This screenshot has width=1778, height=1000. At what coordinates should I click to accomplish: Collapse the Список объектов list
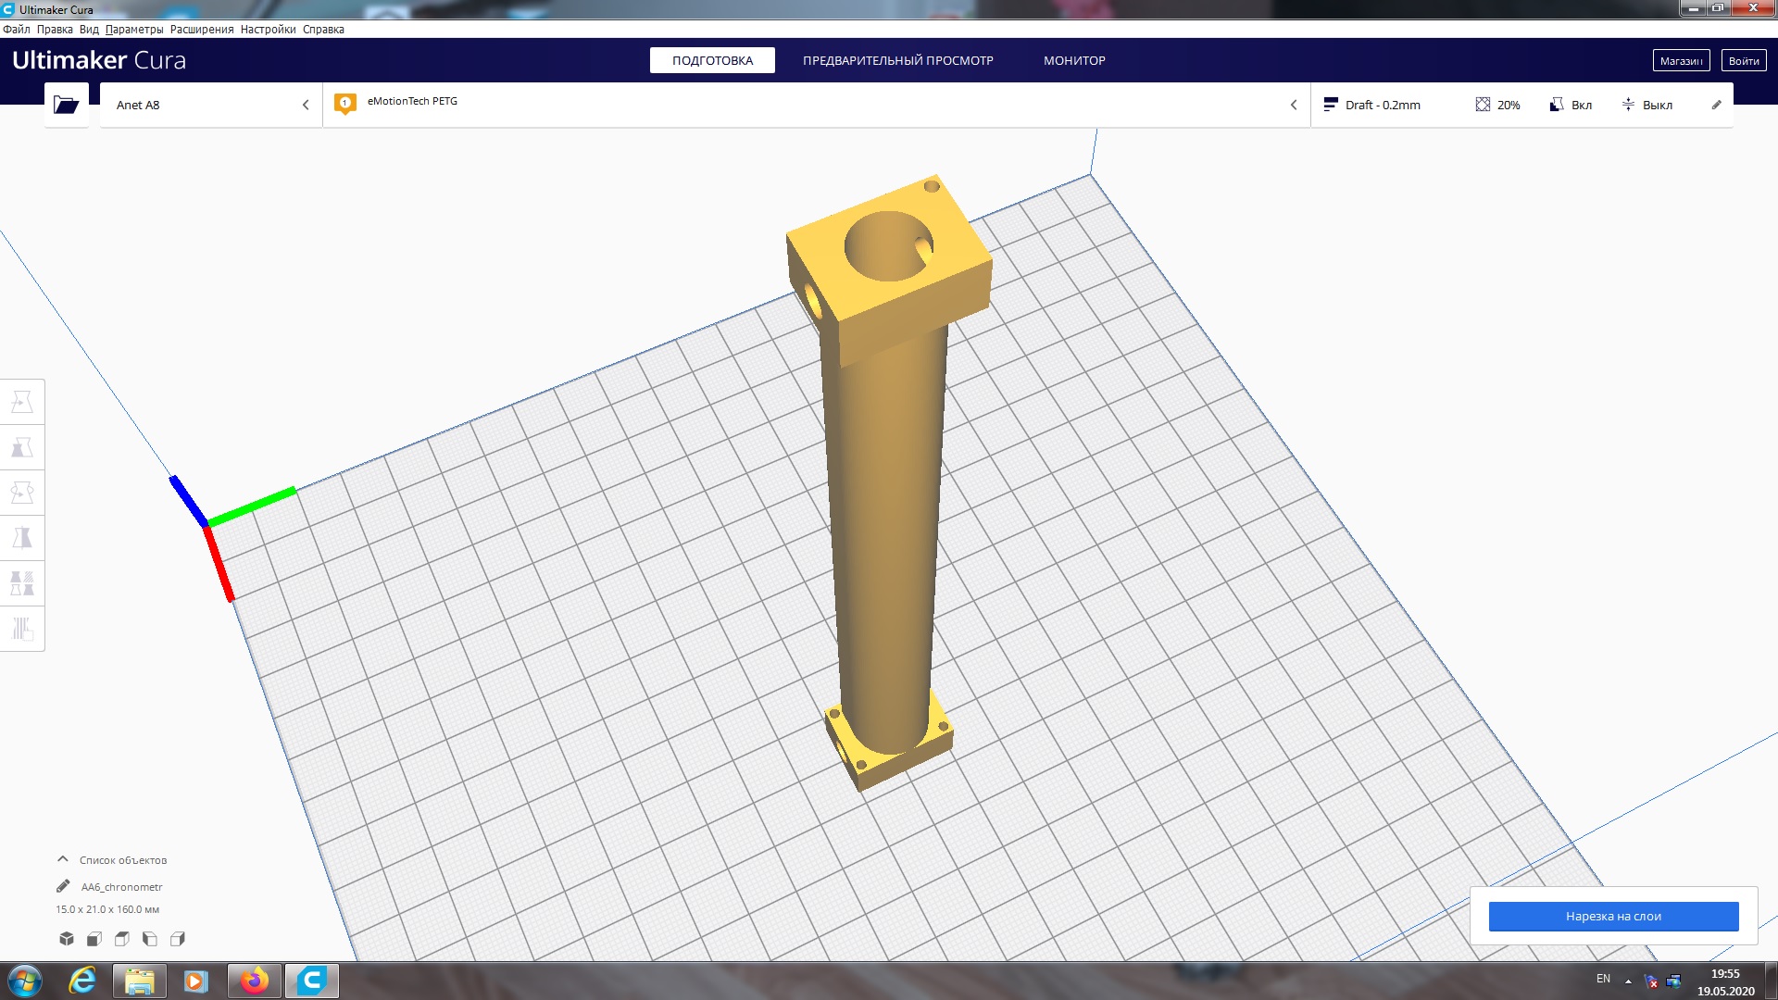click(x=63, y=859)
